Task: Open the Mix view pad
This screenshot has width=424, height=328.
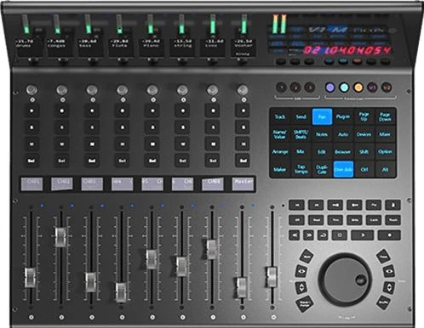Action: 301,152
